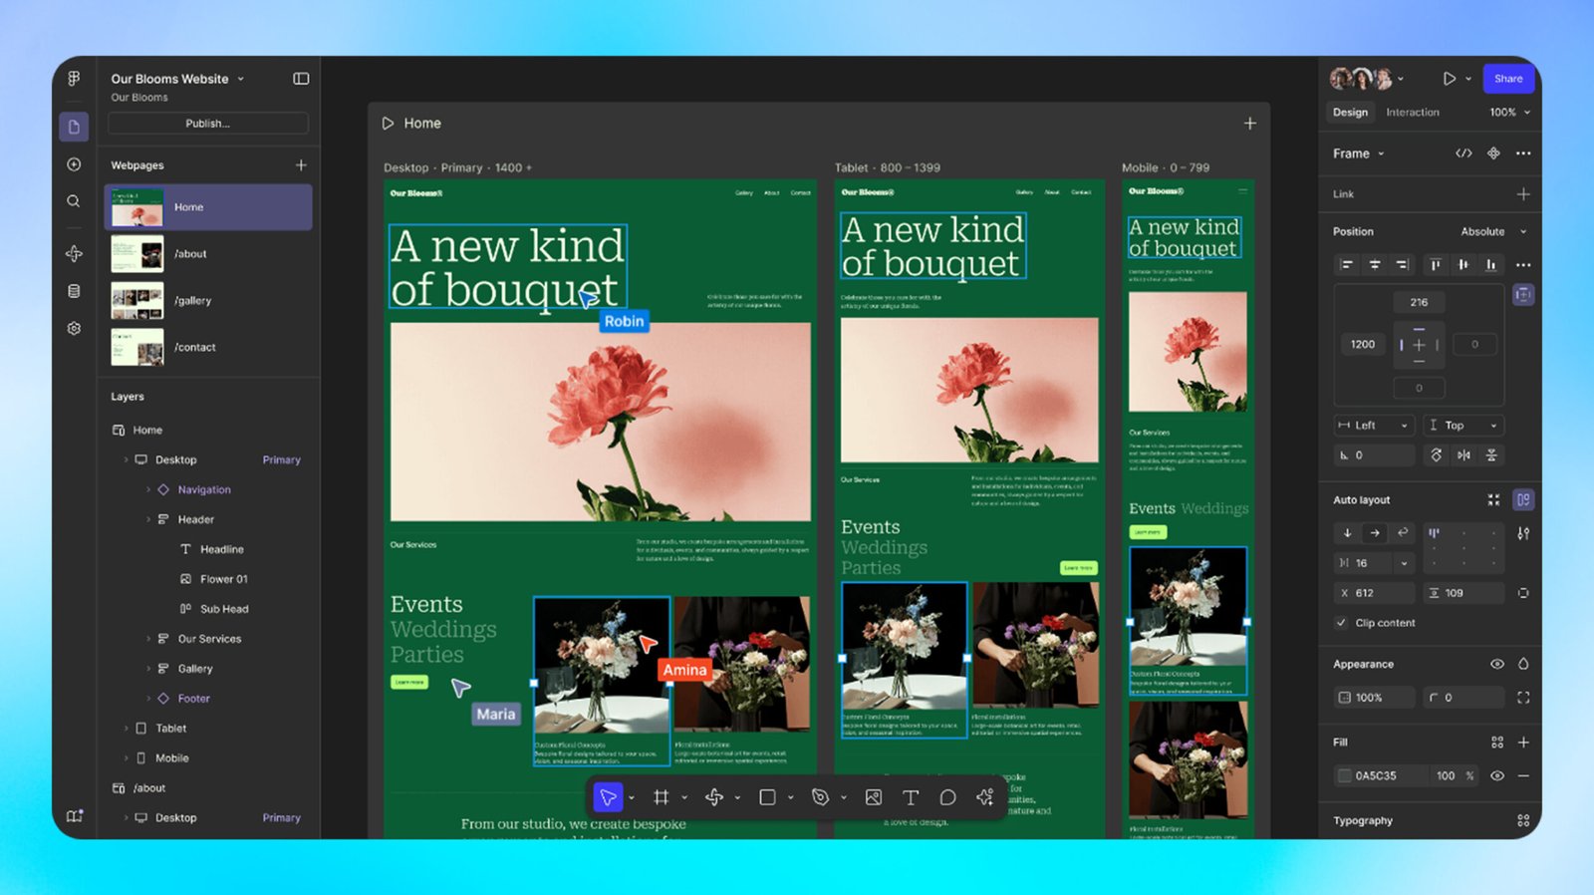Open search in the left sidebar
Screen dimensions: 1594x895
[x=74, y=201]
